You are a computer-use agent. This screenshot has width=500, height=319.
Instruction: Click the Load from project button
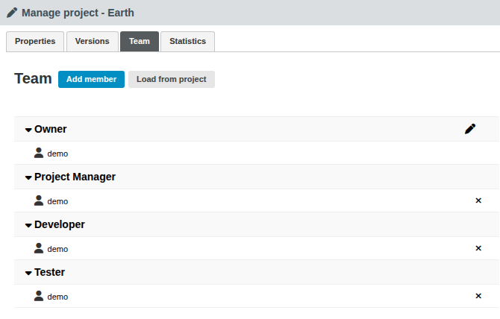[x=171, y=79]
